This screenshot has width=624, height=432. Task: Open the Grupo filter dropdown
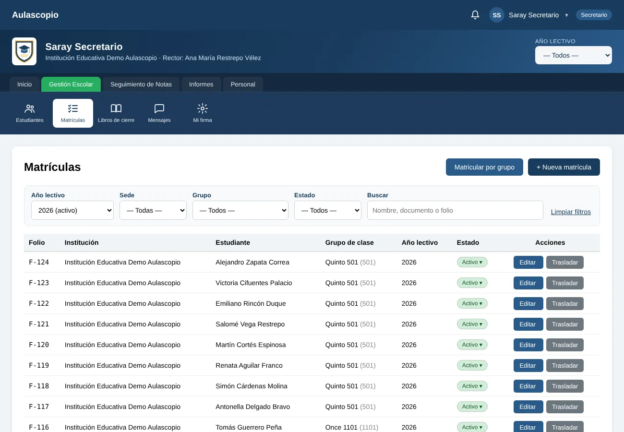[240, 210]
